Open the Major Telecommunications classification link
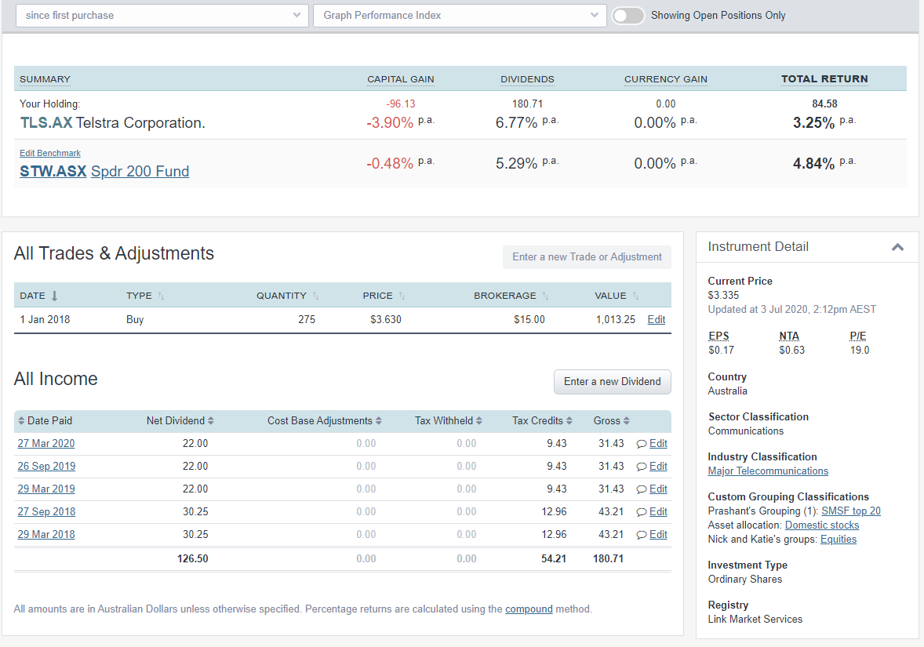 767,471
